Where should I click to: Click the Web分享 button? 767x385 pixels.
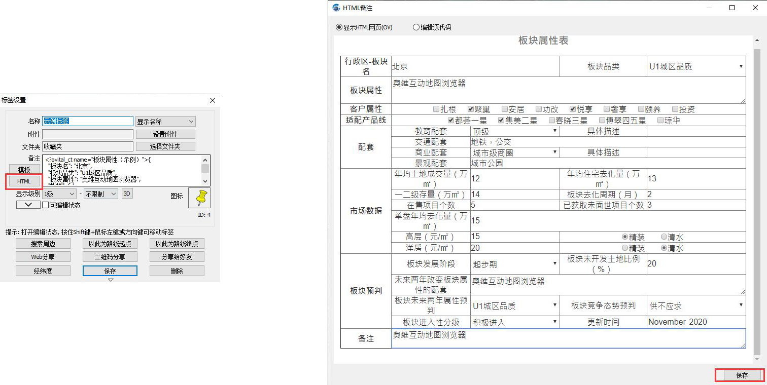point(43,257)
